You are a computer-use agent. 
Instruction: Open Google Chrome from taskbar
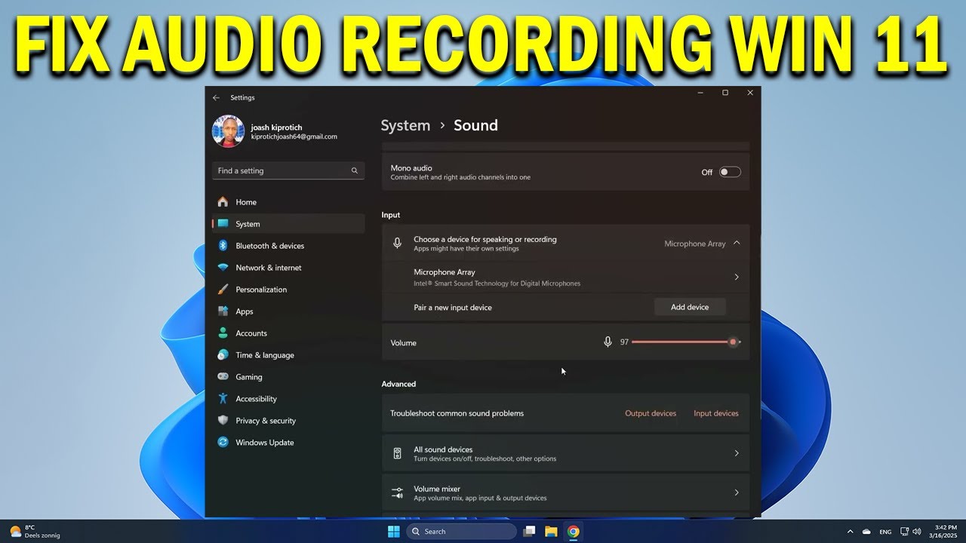pyautogui.click(x=574, y=532)
